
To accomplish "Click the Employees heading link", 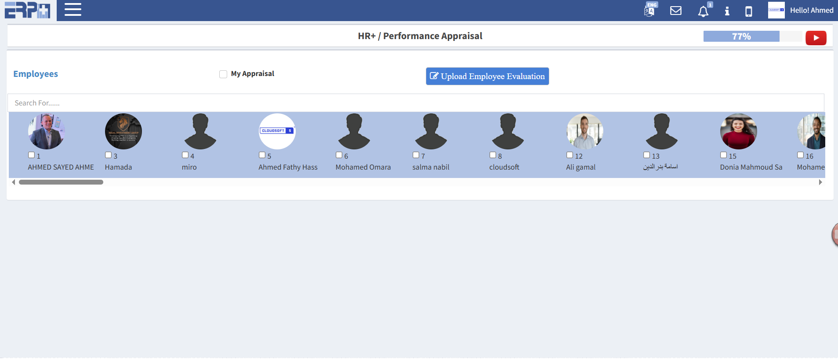I will [x=36, y=74].
